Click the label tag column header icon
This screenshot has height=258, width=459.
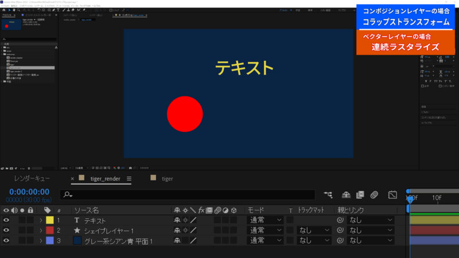(47, 210)
